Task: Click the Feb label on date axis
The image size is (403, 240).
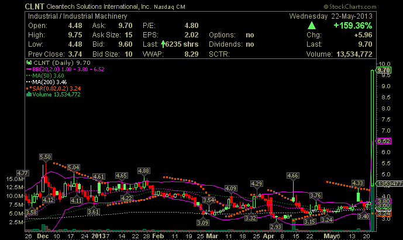Action: [158, 236]
